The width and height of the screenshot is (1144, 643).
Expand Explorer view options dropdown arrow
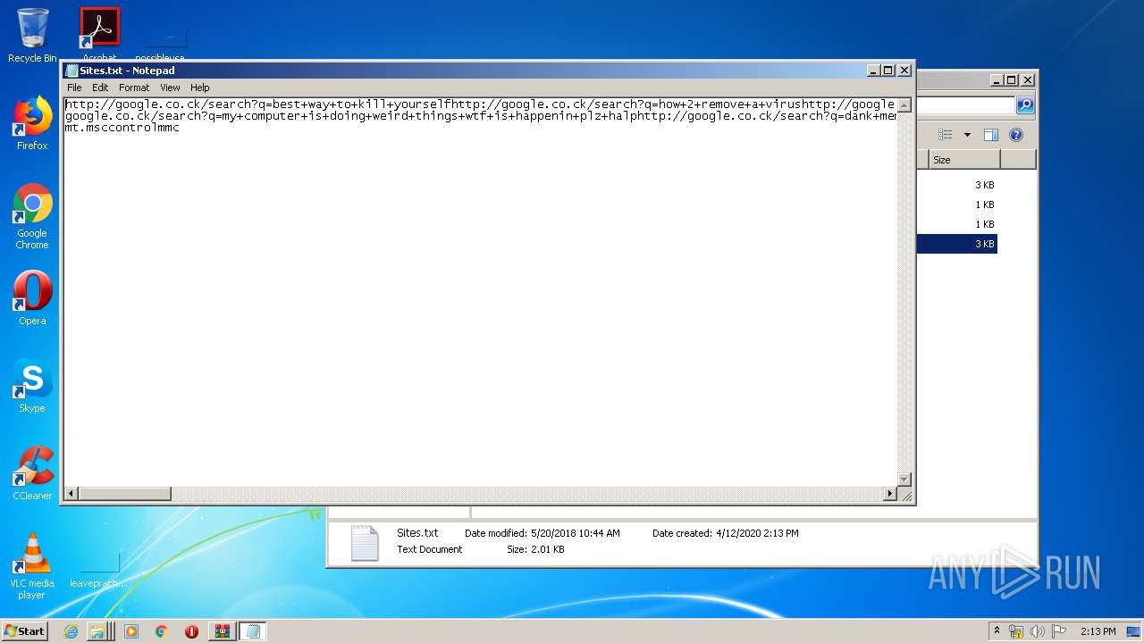click(x=967, y=135)
